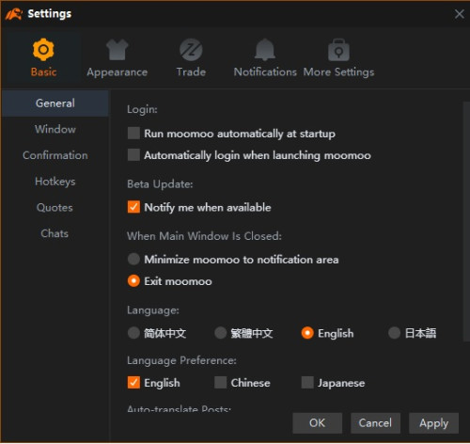Select Quotes in the sidebar
470x444 pixels.
[55, 207]
